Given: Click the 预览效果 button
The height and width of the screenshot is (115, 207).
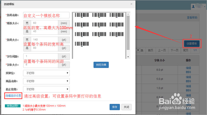Looking at the screenshot, I should click(101, 65).
